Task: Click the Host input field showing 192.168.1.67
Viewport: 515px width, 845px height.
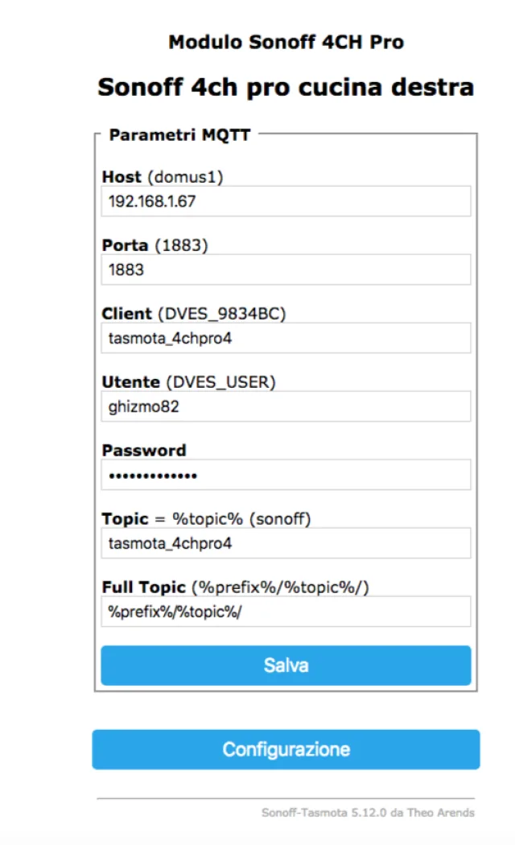Action: click(286, 201)
